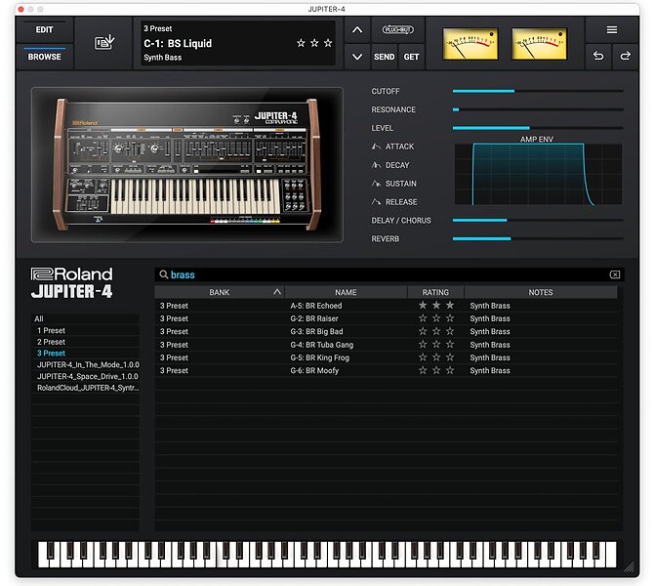
Task: Select the 3 Preset bank
Action: coord(86,354)
